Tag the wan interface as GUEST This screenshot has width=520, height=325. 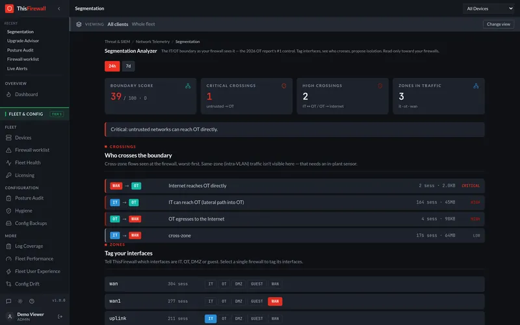[257, 284]
